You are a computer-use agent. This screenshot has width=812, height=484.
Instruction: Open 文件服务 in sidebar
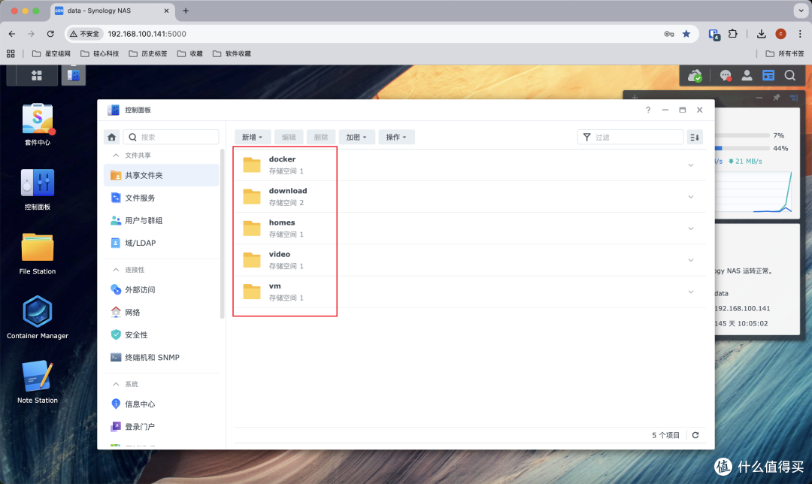pos(162,198)
